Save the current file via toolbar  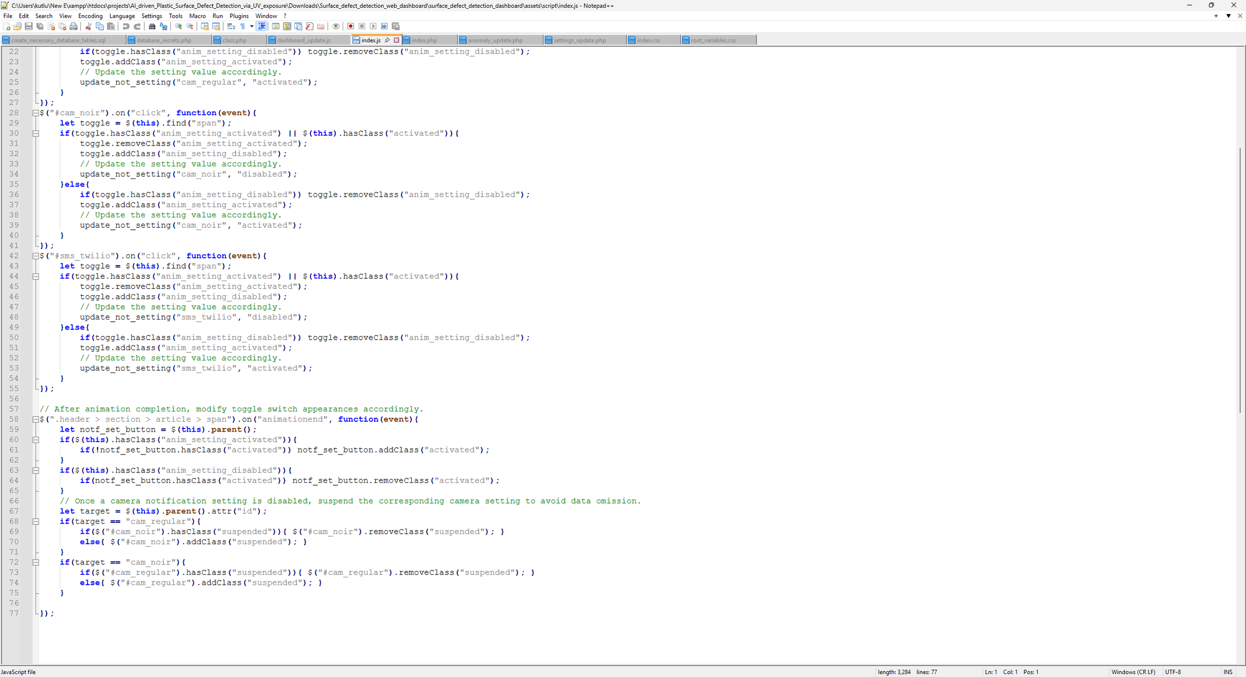(x=29, y=26)
